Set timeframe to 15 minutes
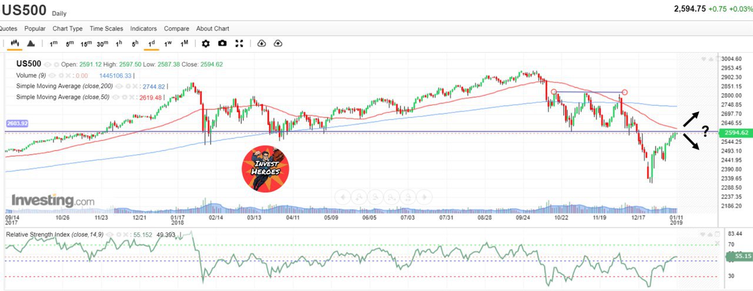Viewport: 753px width, 291px height. pyautogui.click(x=86, y=43)
